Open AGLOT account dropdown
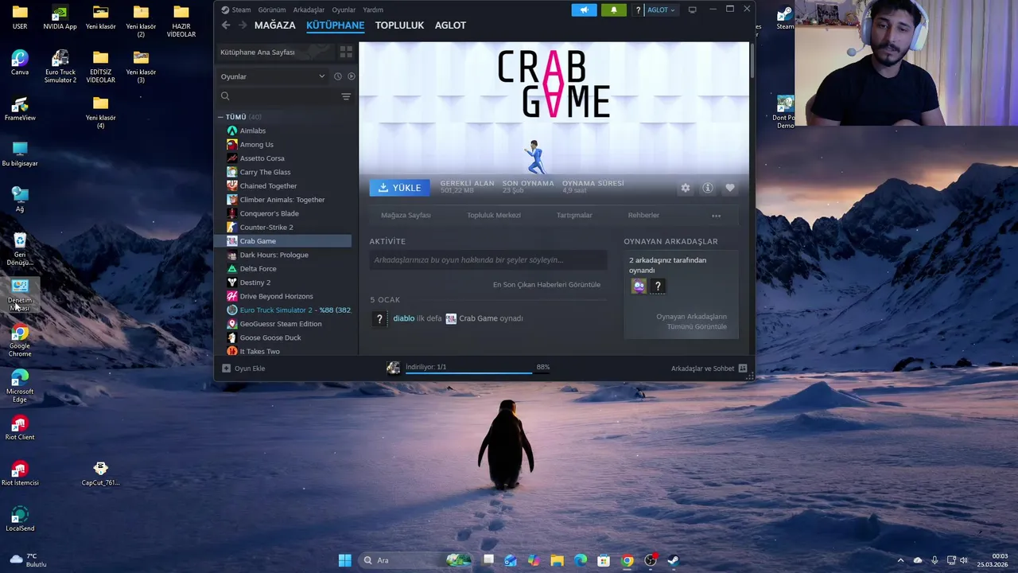Image resolution: width=1018 pixels, height=573 pixels. click(x=661, y=10)
